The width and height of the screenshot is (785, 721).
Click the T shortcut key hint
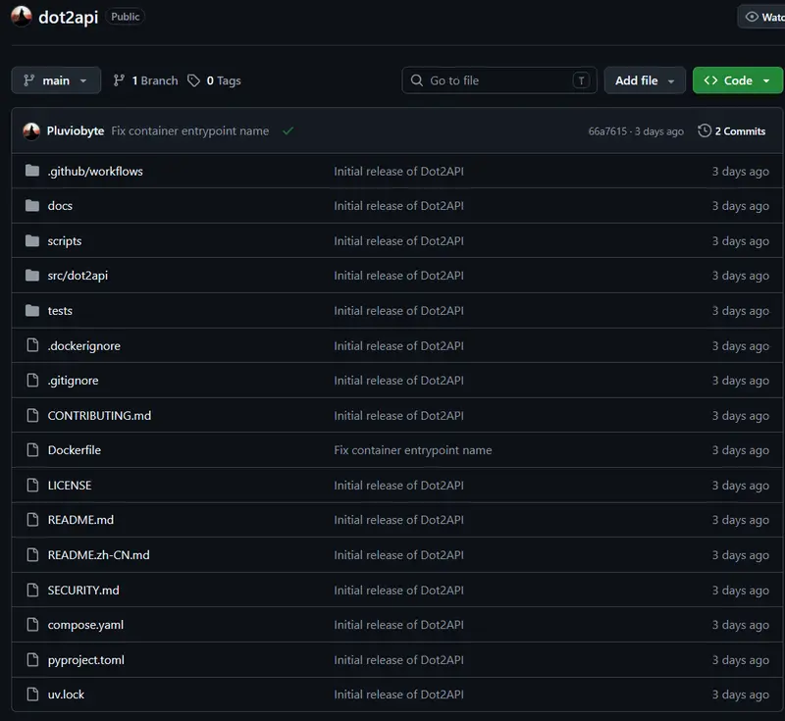click(581, 80)
